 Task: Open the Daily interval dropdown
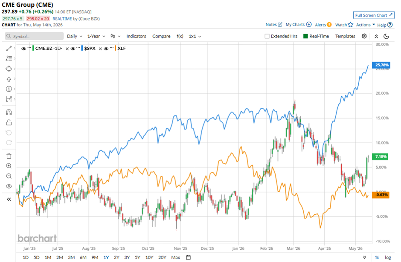[74, 36]
